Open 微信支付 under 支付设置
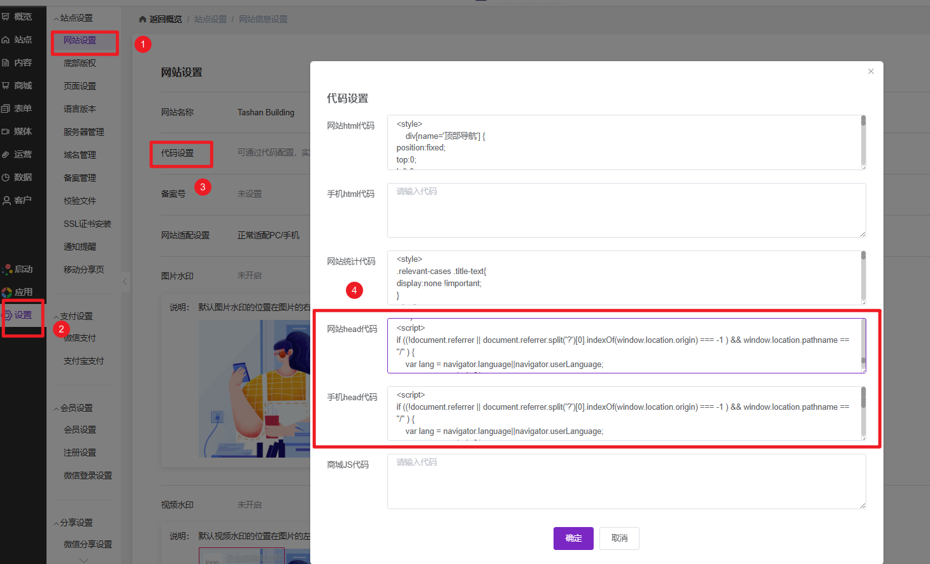The width and height of the screenshot is (930, 564). click(80, 338)
